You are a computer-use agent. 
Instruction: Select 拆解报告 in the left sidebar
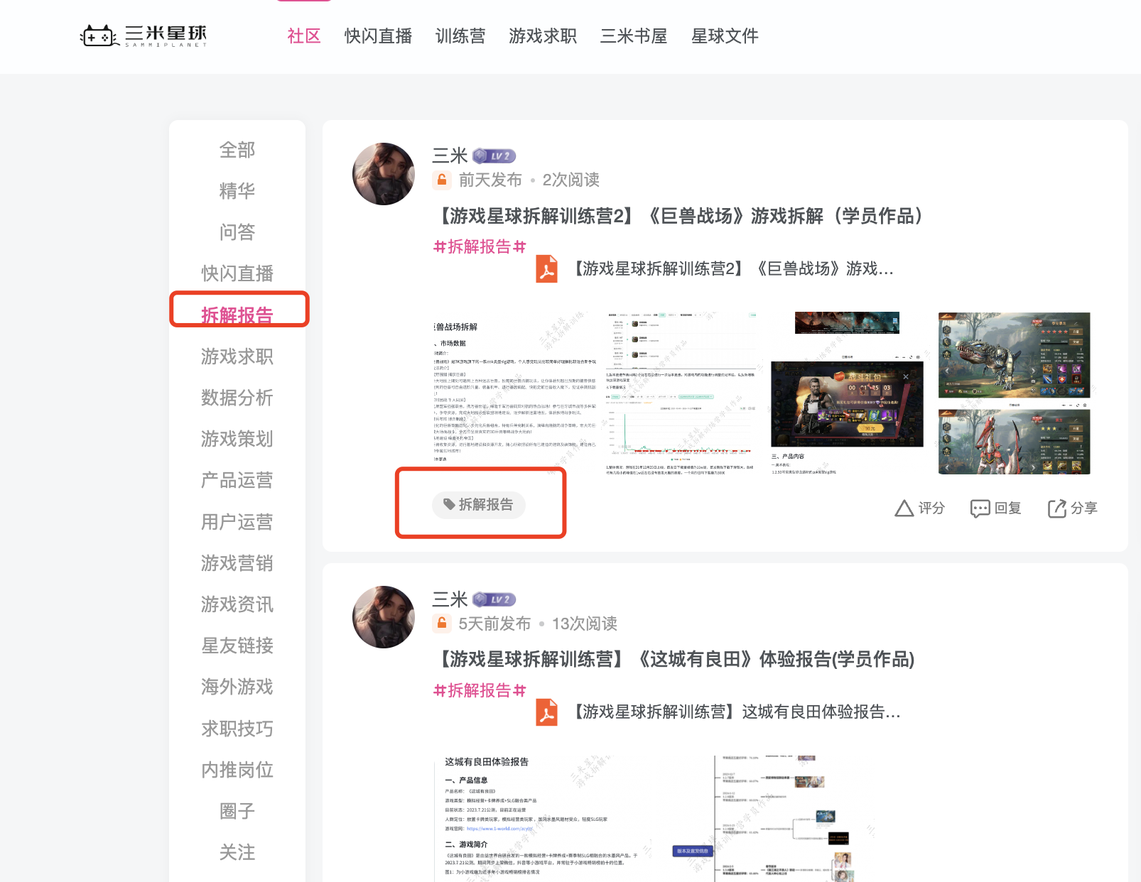tap(237, 315)
